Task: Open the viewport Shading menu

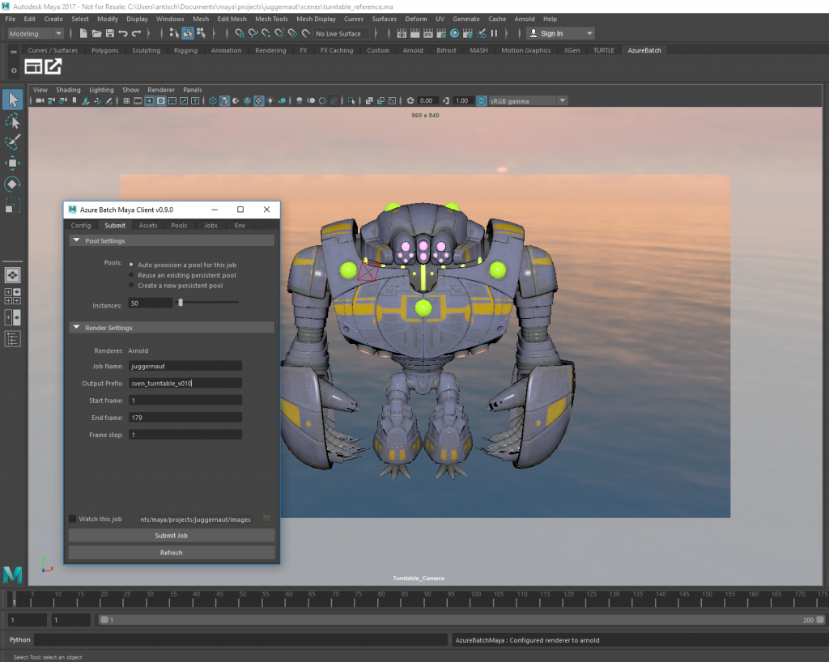Action: pos(68,90)
